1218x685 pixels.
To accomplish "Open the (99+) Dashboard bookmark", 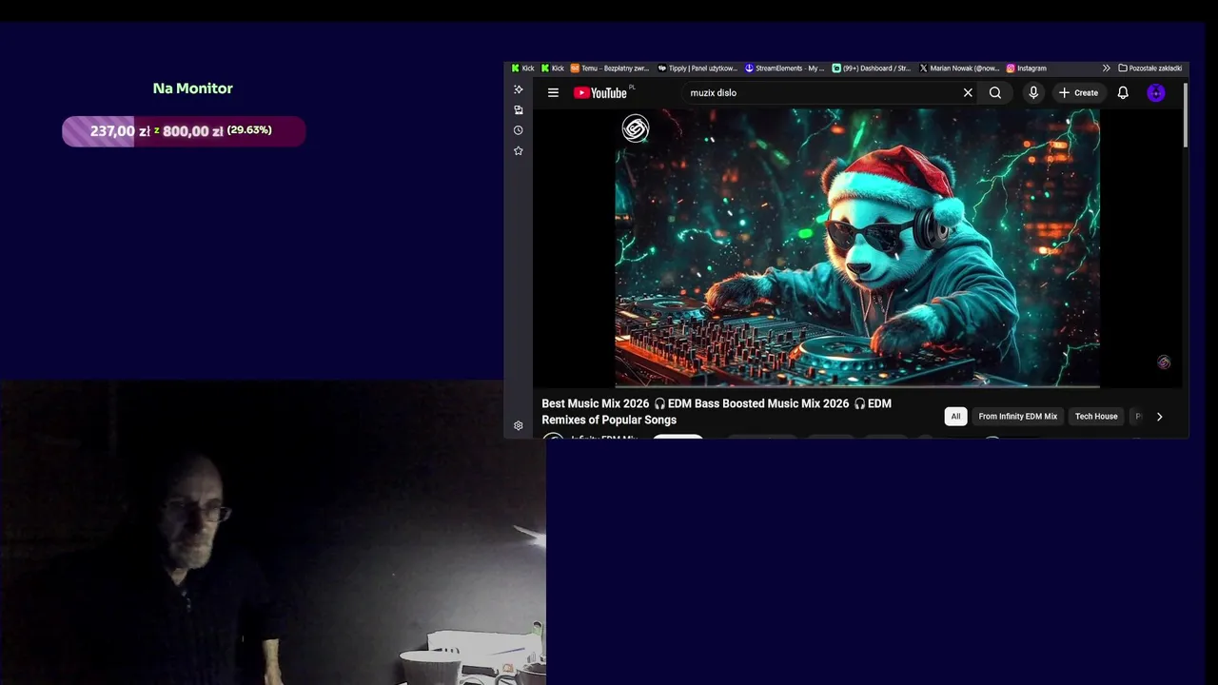I will 872,68.
